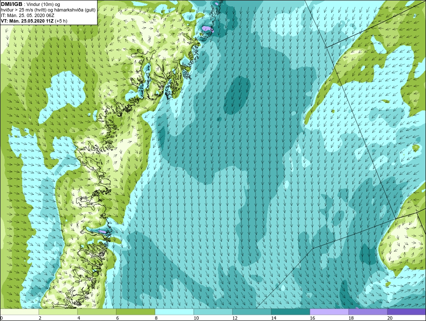Click the 12–14 m/s teal legend swatch
The width and height of the screenshot is (426, 321).
pos(252,312)
